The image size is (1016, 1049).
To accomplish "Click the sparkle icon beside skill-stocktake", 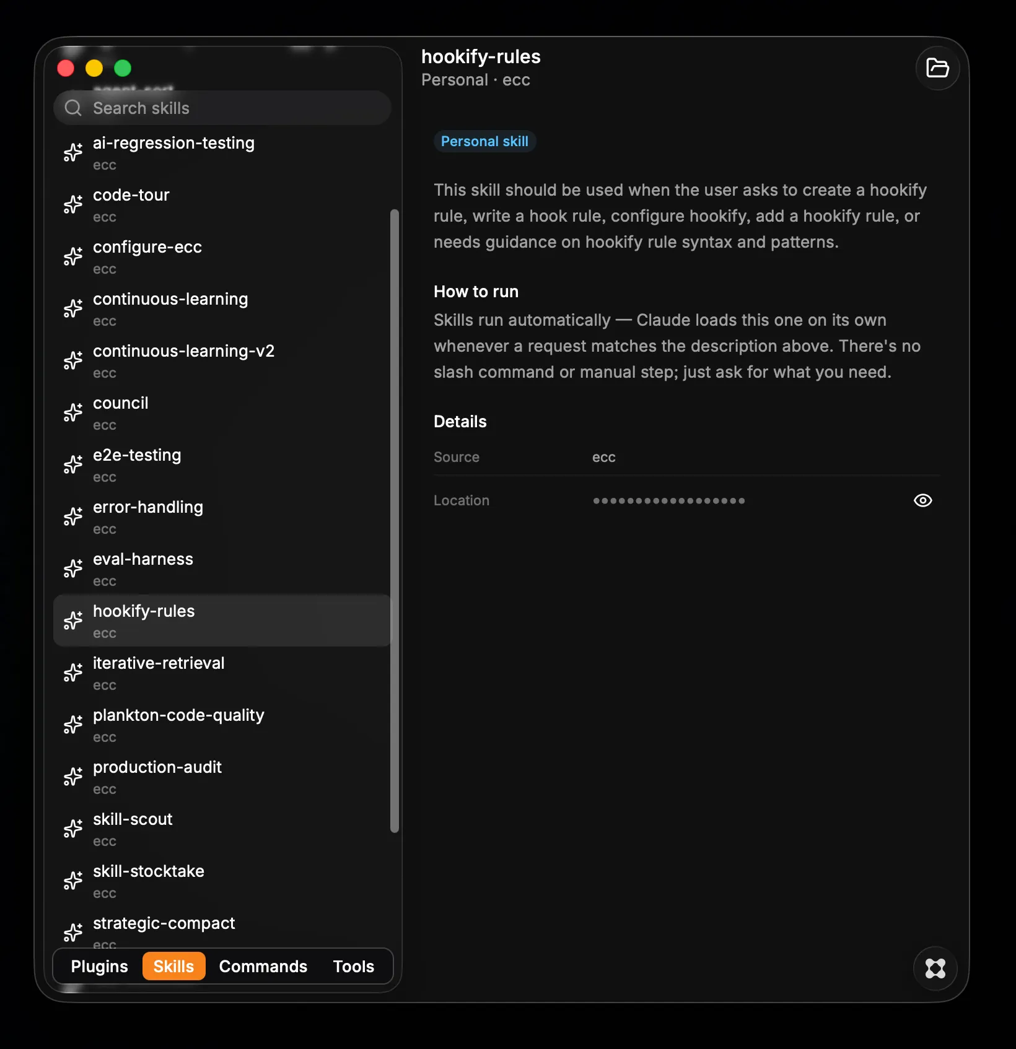I will click(73, 881).
